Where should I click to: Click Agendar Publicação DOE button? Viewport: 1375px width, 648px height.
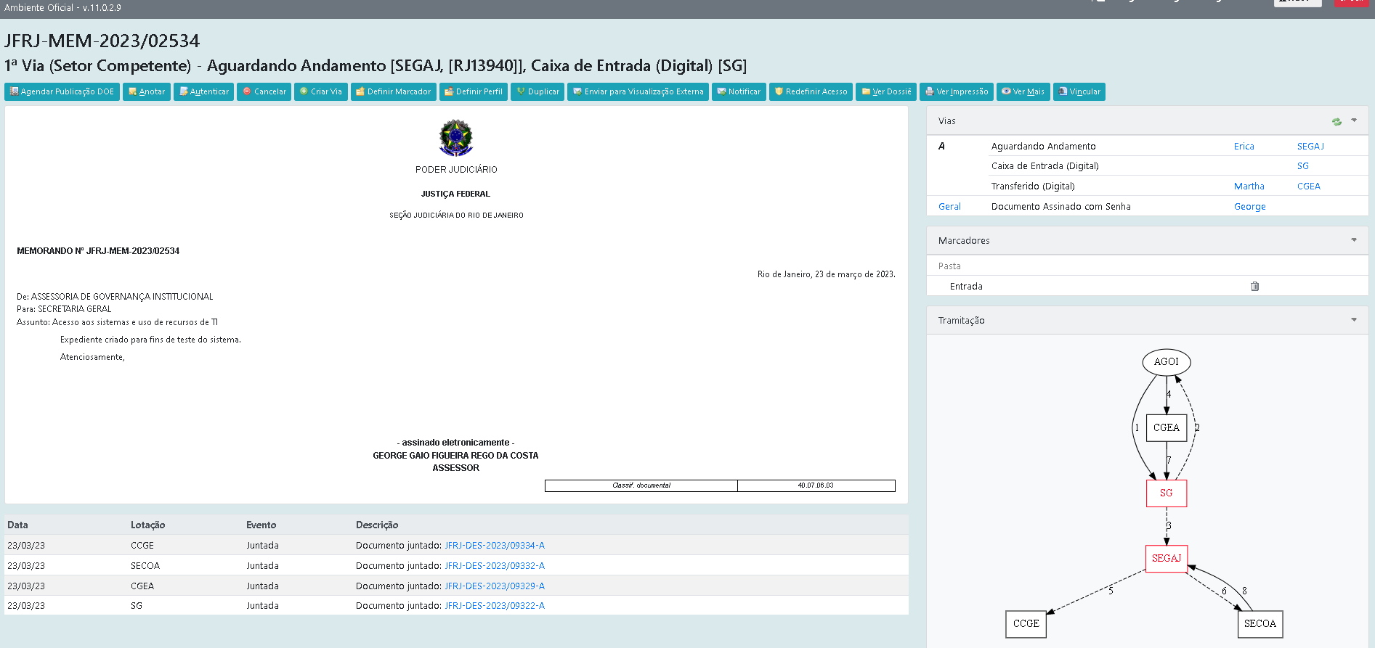click(62, 91)
